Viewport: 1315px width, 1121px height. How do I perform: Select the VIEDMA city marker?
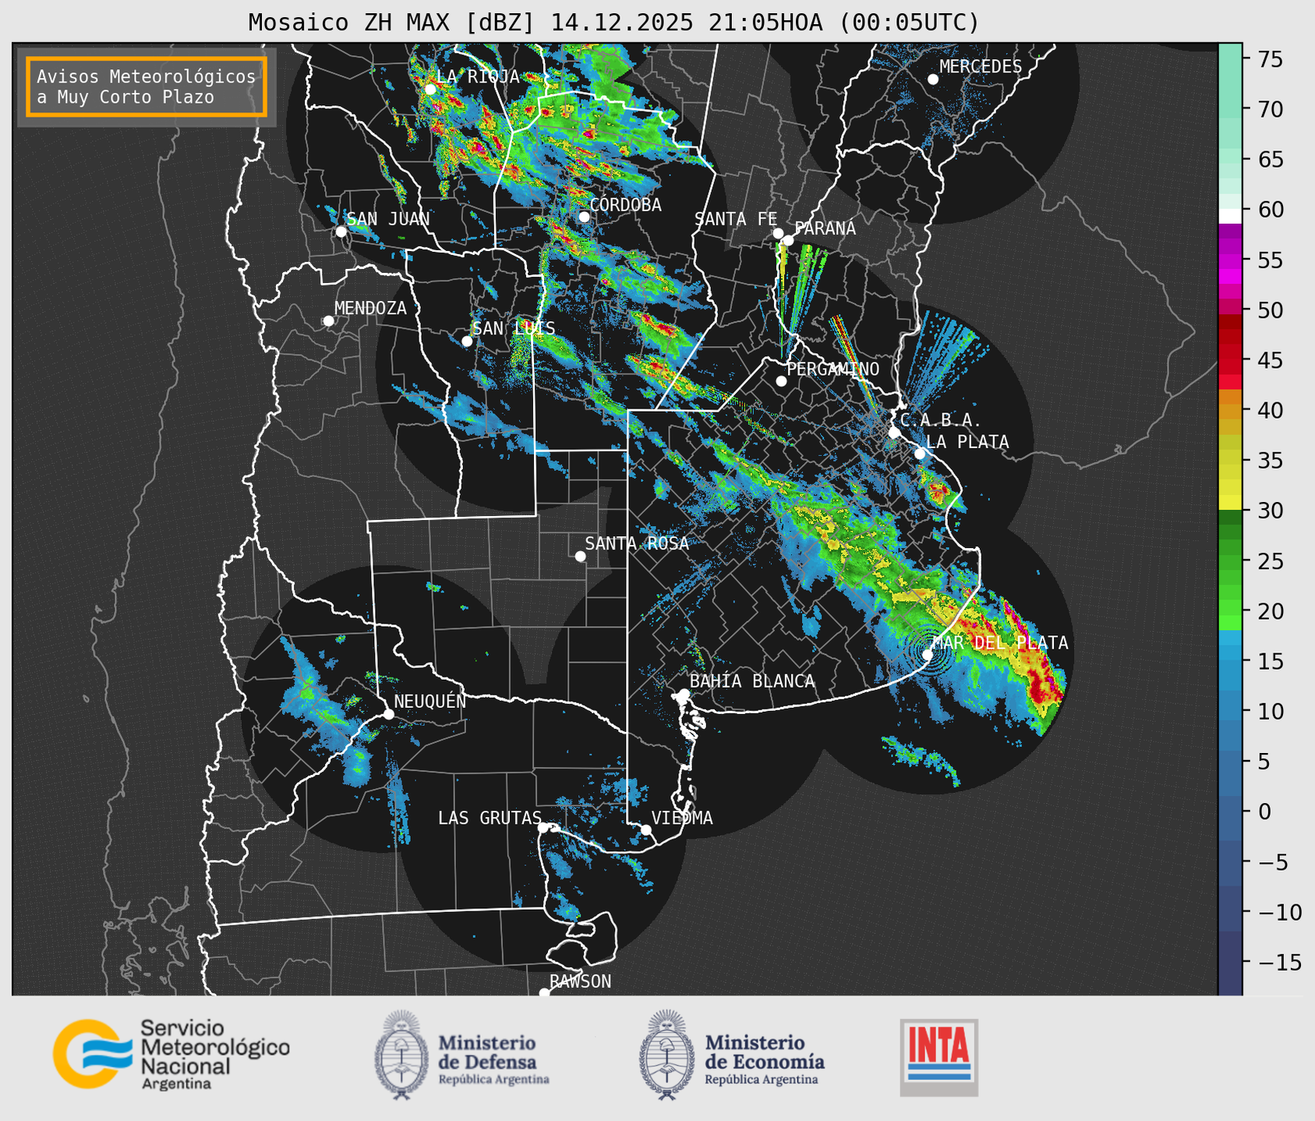tap(645, 829)
